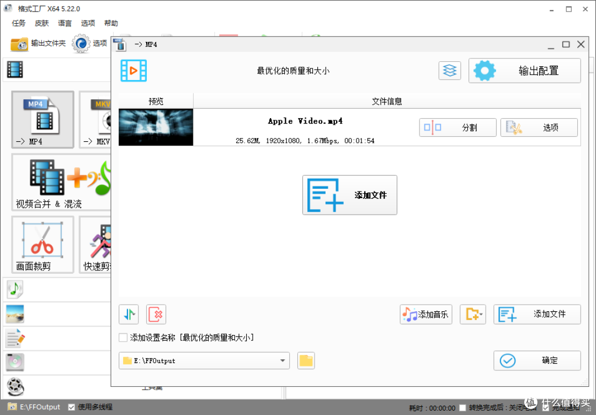Open the 输出文件夹 output folder icon

click(x=19, y=44)
